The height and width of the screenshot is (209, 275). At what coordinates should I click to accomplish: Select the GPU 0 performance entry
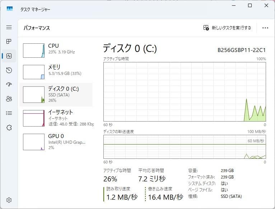pyautogui.click(x=56, y=142)
